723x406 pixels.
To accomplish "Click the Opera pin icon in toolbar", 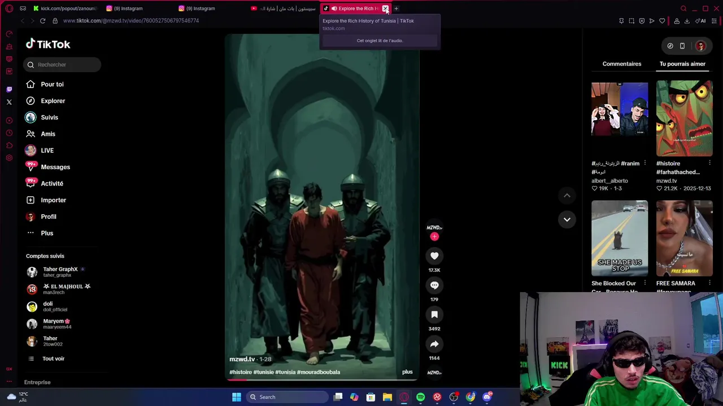I will pyautogui.click(x=621, y=21).
